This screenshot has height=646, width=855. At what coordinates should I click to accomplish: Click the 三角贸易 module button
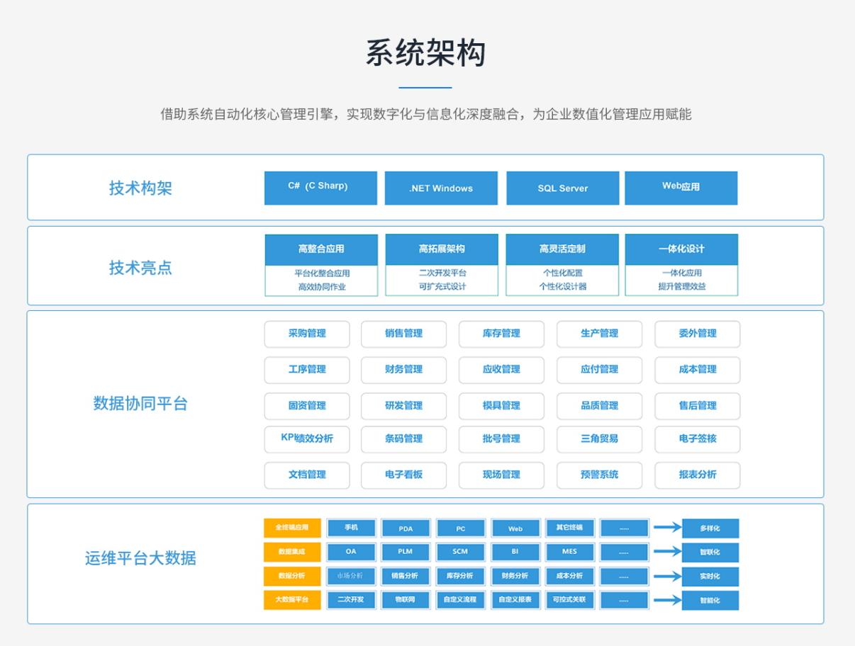(600, 439)
